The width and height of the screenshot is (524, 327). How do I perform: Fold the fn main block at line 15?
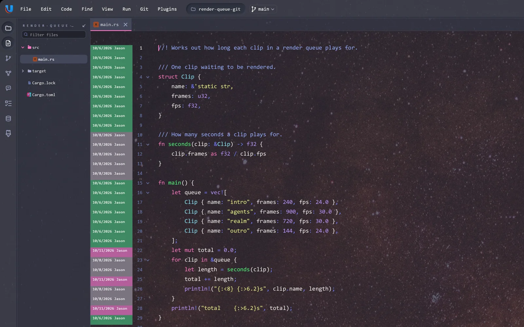[x=148, y=183]
